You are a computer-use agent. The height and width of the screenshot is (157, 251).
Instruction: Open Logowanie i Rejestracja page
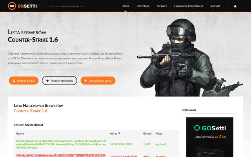(189, 6)
